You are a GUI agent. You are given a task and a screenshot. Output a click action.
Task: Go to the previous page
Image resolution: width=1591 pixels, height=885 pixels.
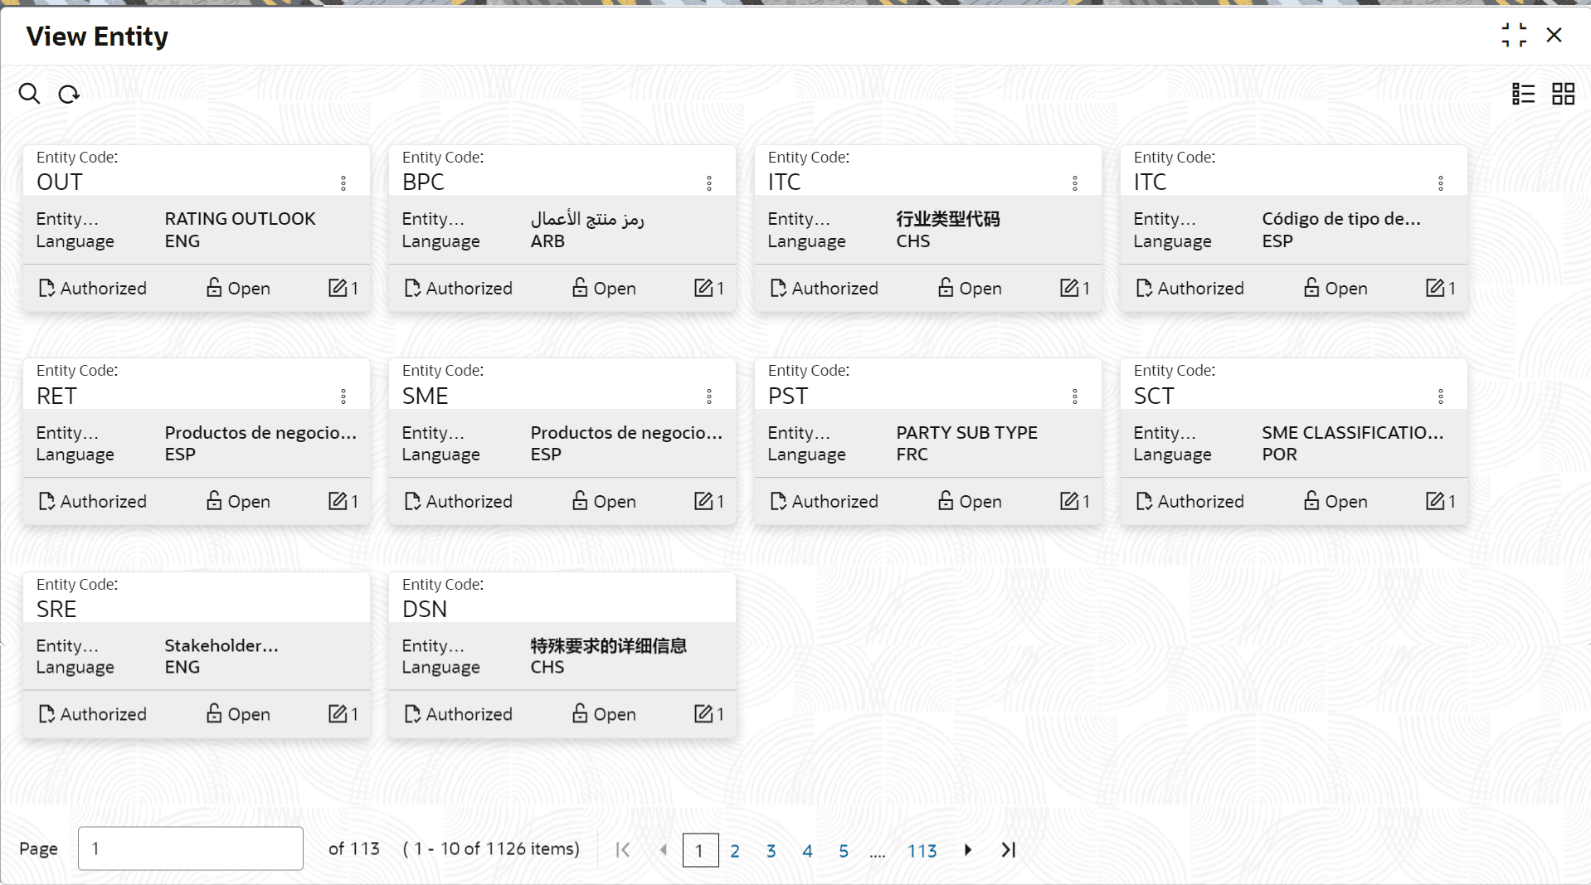(663, 849)
